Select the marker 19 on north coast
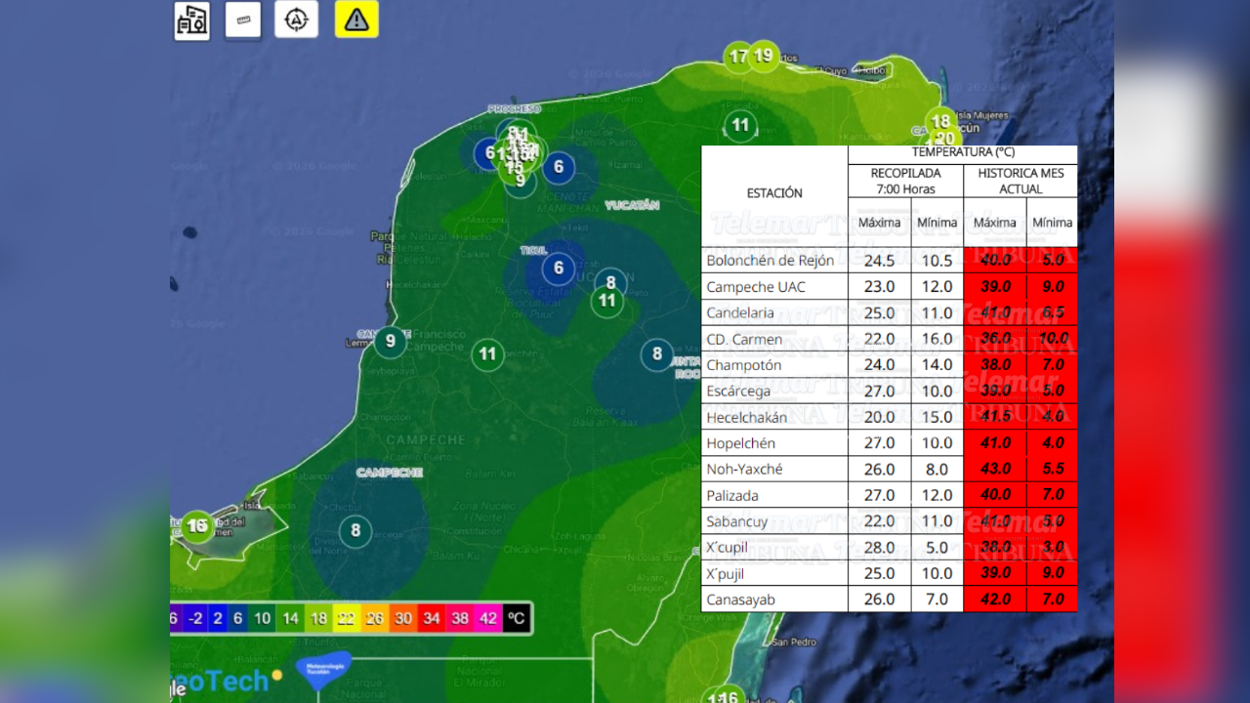Screen dimensions: 1250x703 (x=764, y=56)
